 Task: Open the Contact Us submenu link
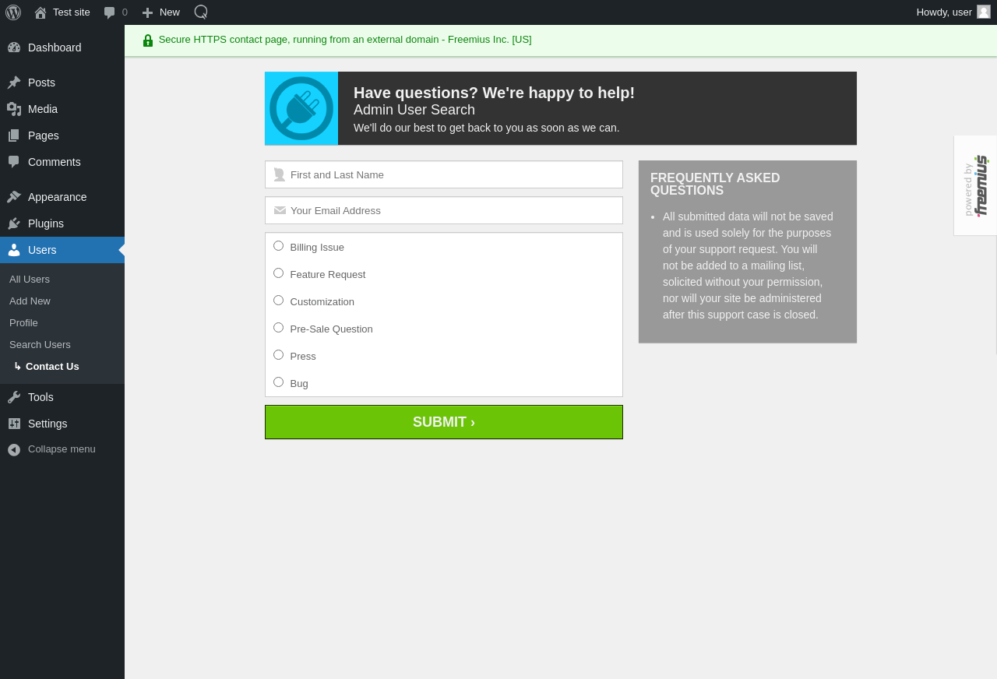point(52,366)
